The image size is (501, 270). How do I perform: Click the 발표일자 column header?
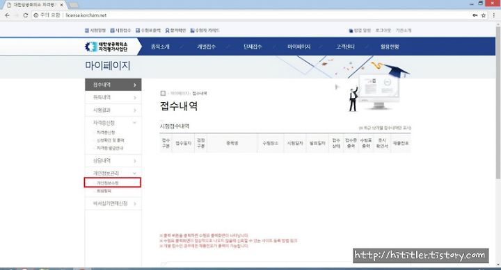(317, 144)
